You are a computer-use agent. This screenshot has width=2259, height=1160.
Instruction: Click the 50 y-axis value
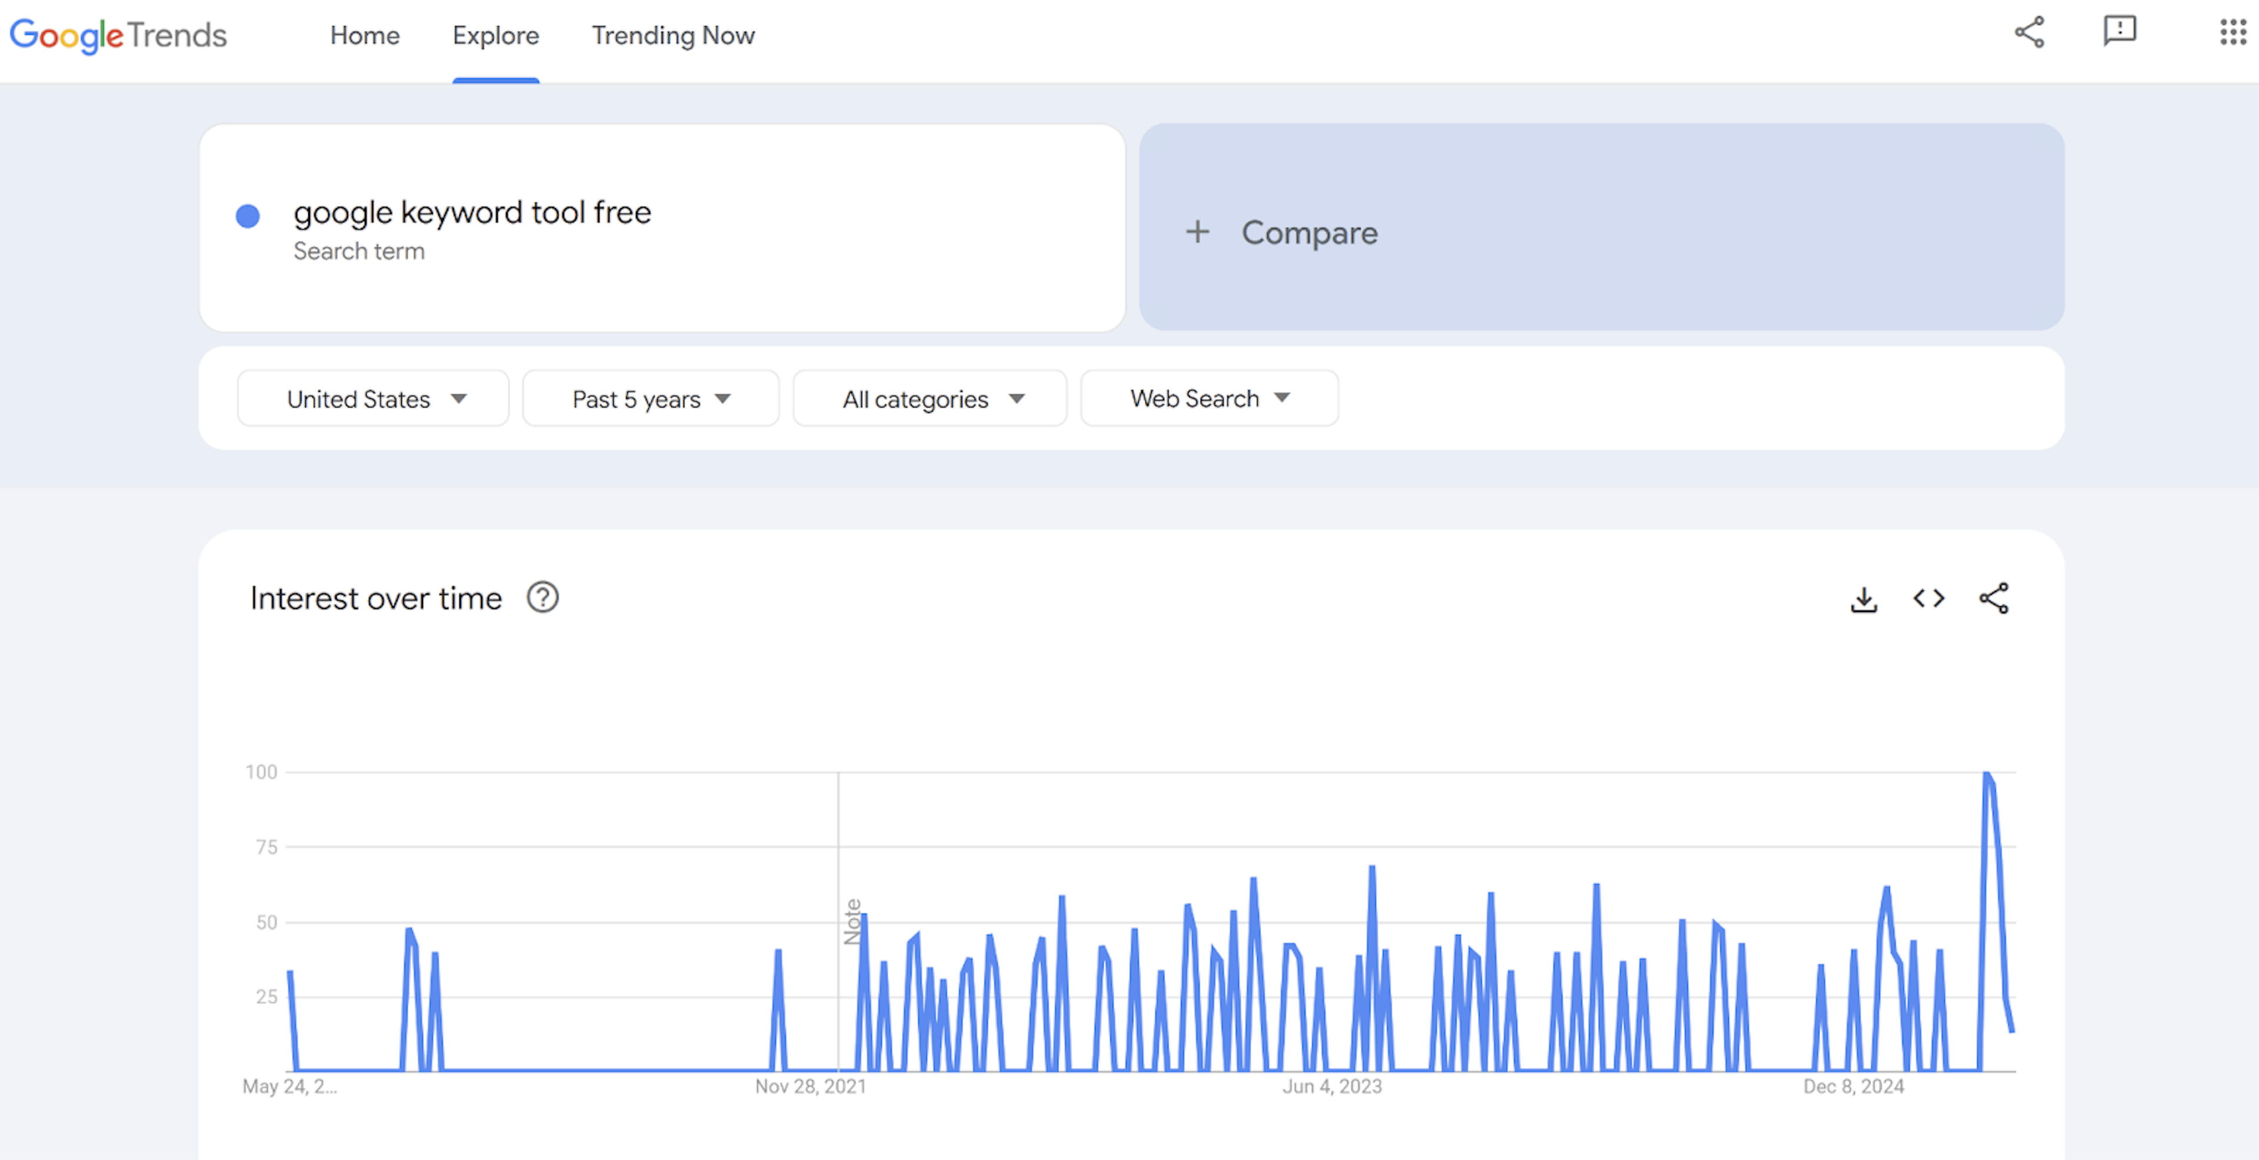point(266,922)
